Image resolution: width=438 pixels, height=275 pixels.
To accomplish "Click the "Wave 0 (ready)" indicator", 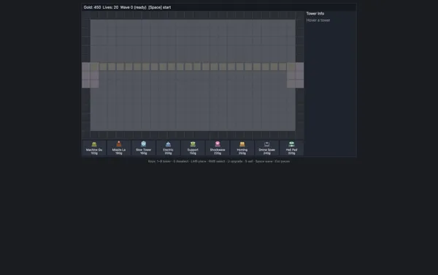I will tap(134, 7).
